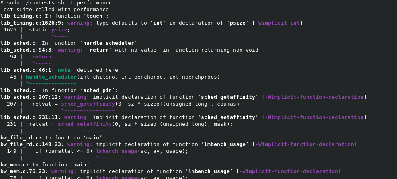
Task: Click the bold 'sched_pin' function name
Action: pos(98,90)
